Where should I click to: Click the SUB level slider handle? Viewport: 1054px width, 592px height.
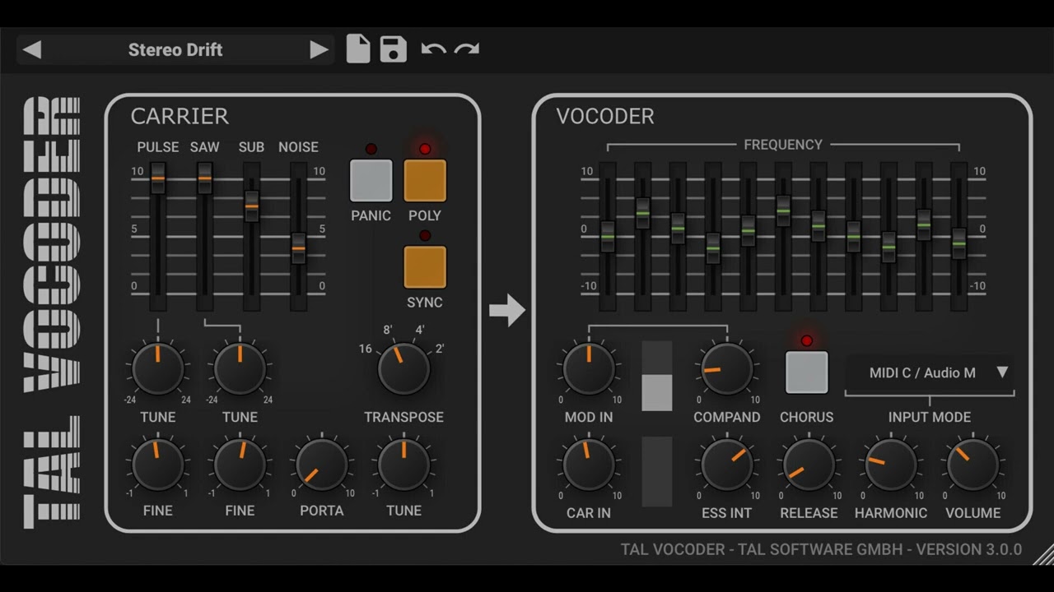pos(252,206)
